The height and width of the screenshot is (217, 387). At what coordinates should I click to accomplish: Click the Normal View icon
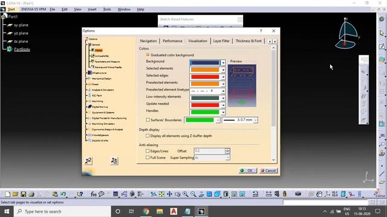click(x=201, y=194)
